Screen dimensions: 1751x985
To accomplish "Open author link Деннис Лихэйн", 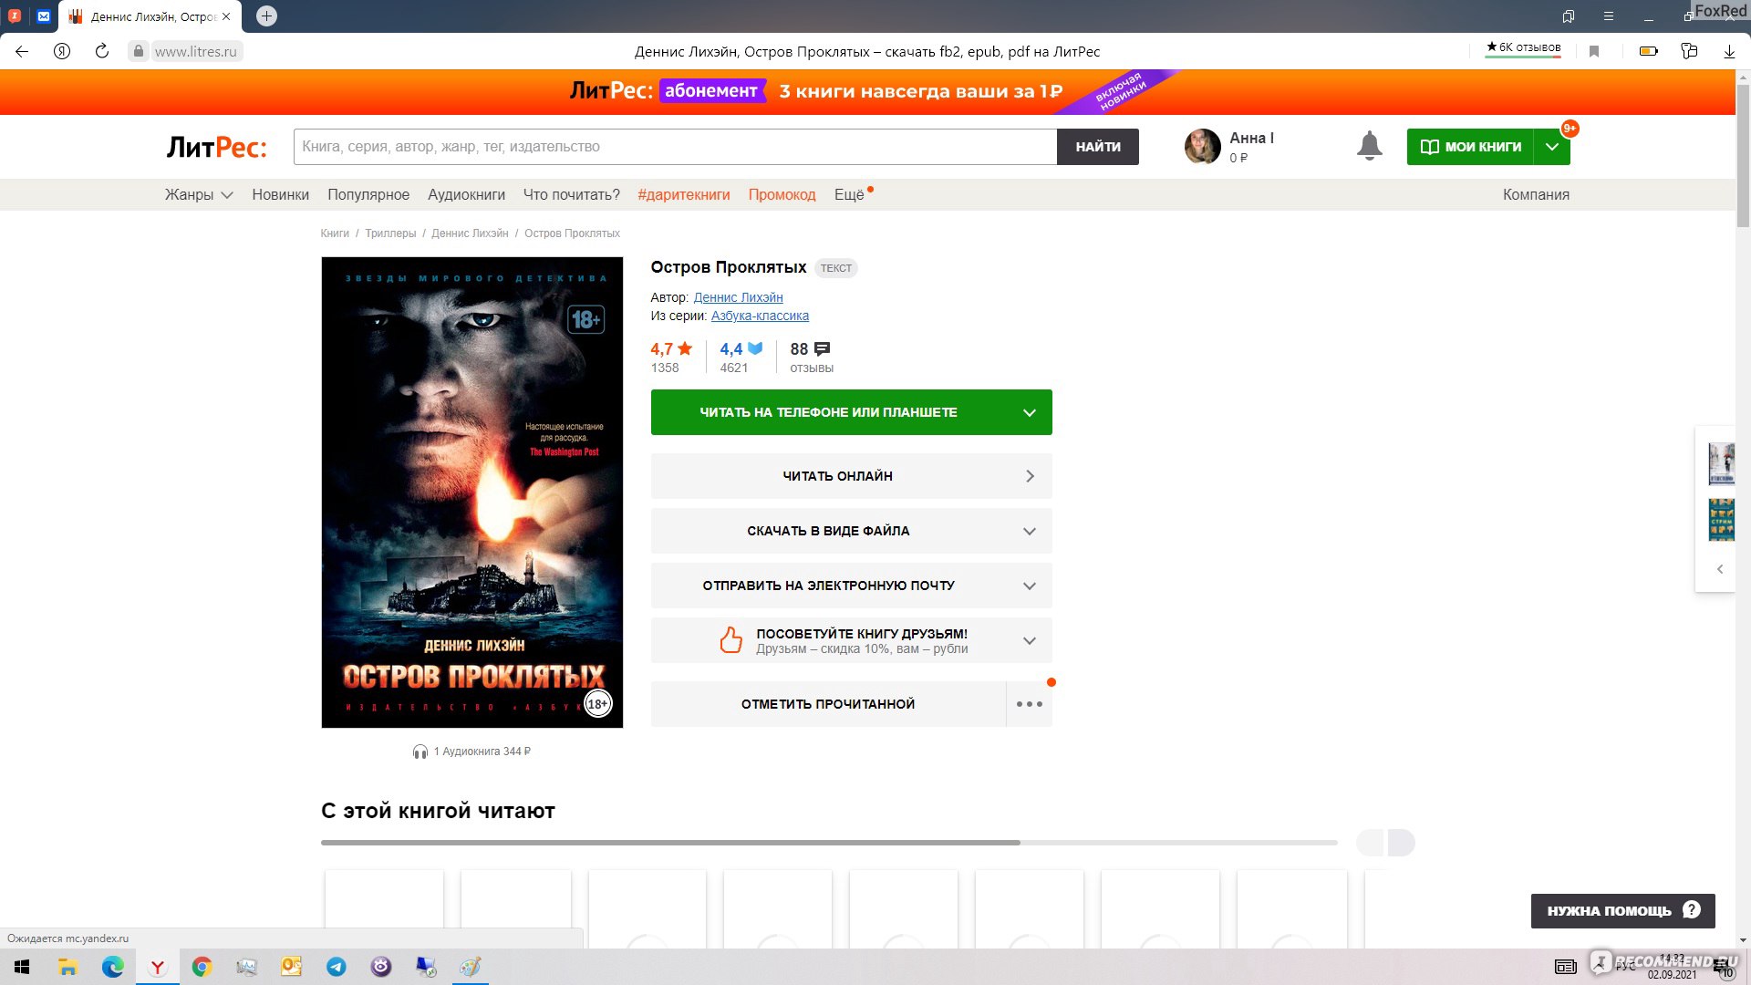I will click(738, 297).
